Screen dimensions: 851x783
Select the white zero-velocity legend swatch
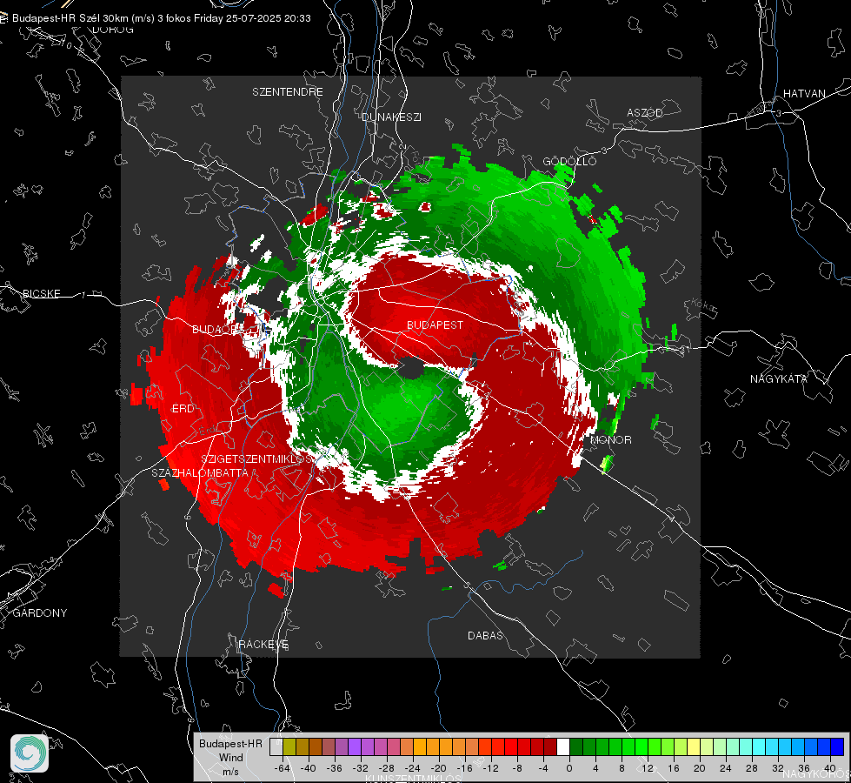pos(563,747)
